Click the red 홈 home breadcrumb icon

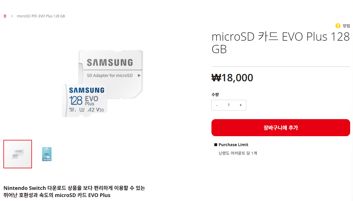pyautogui.click(x=5, y=16)
